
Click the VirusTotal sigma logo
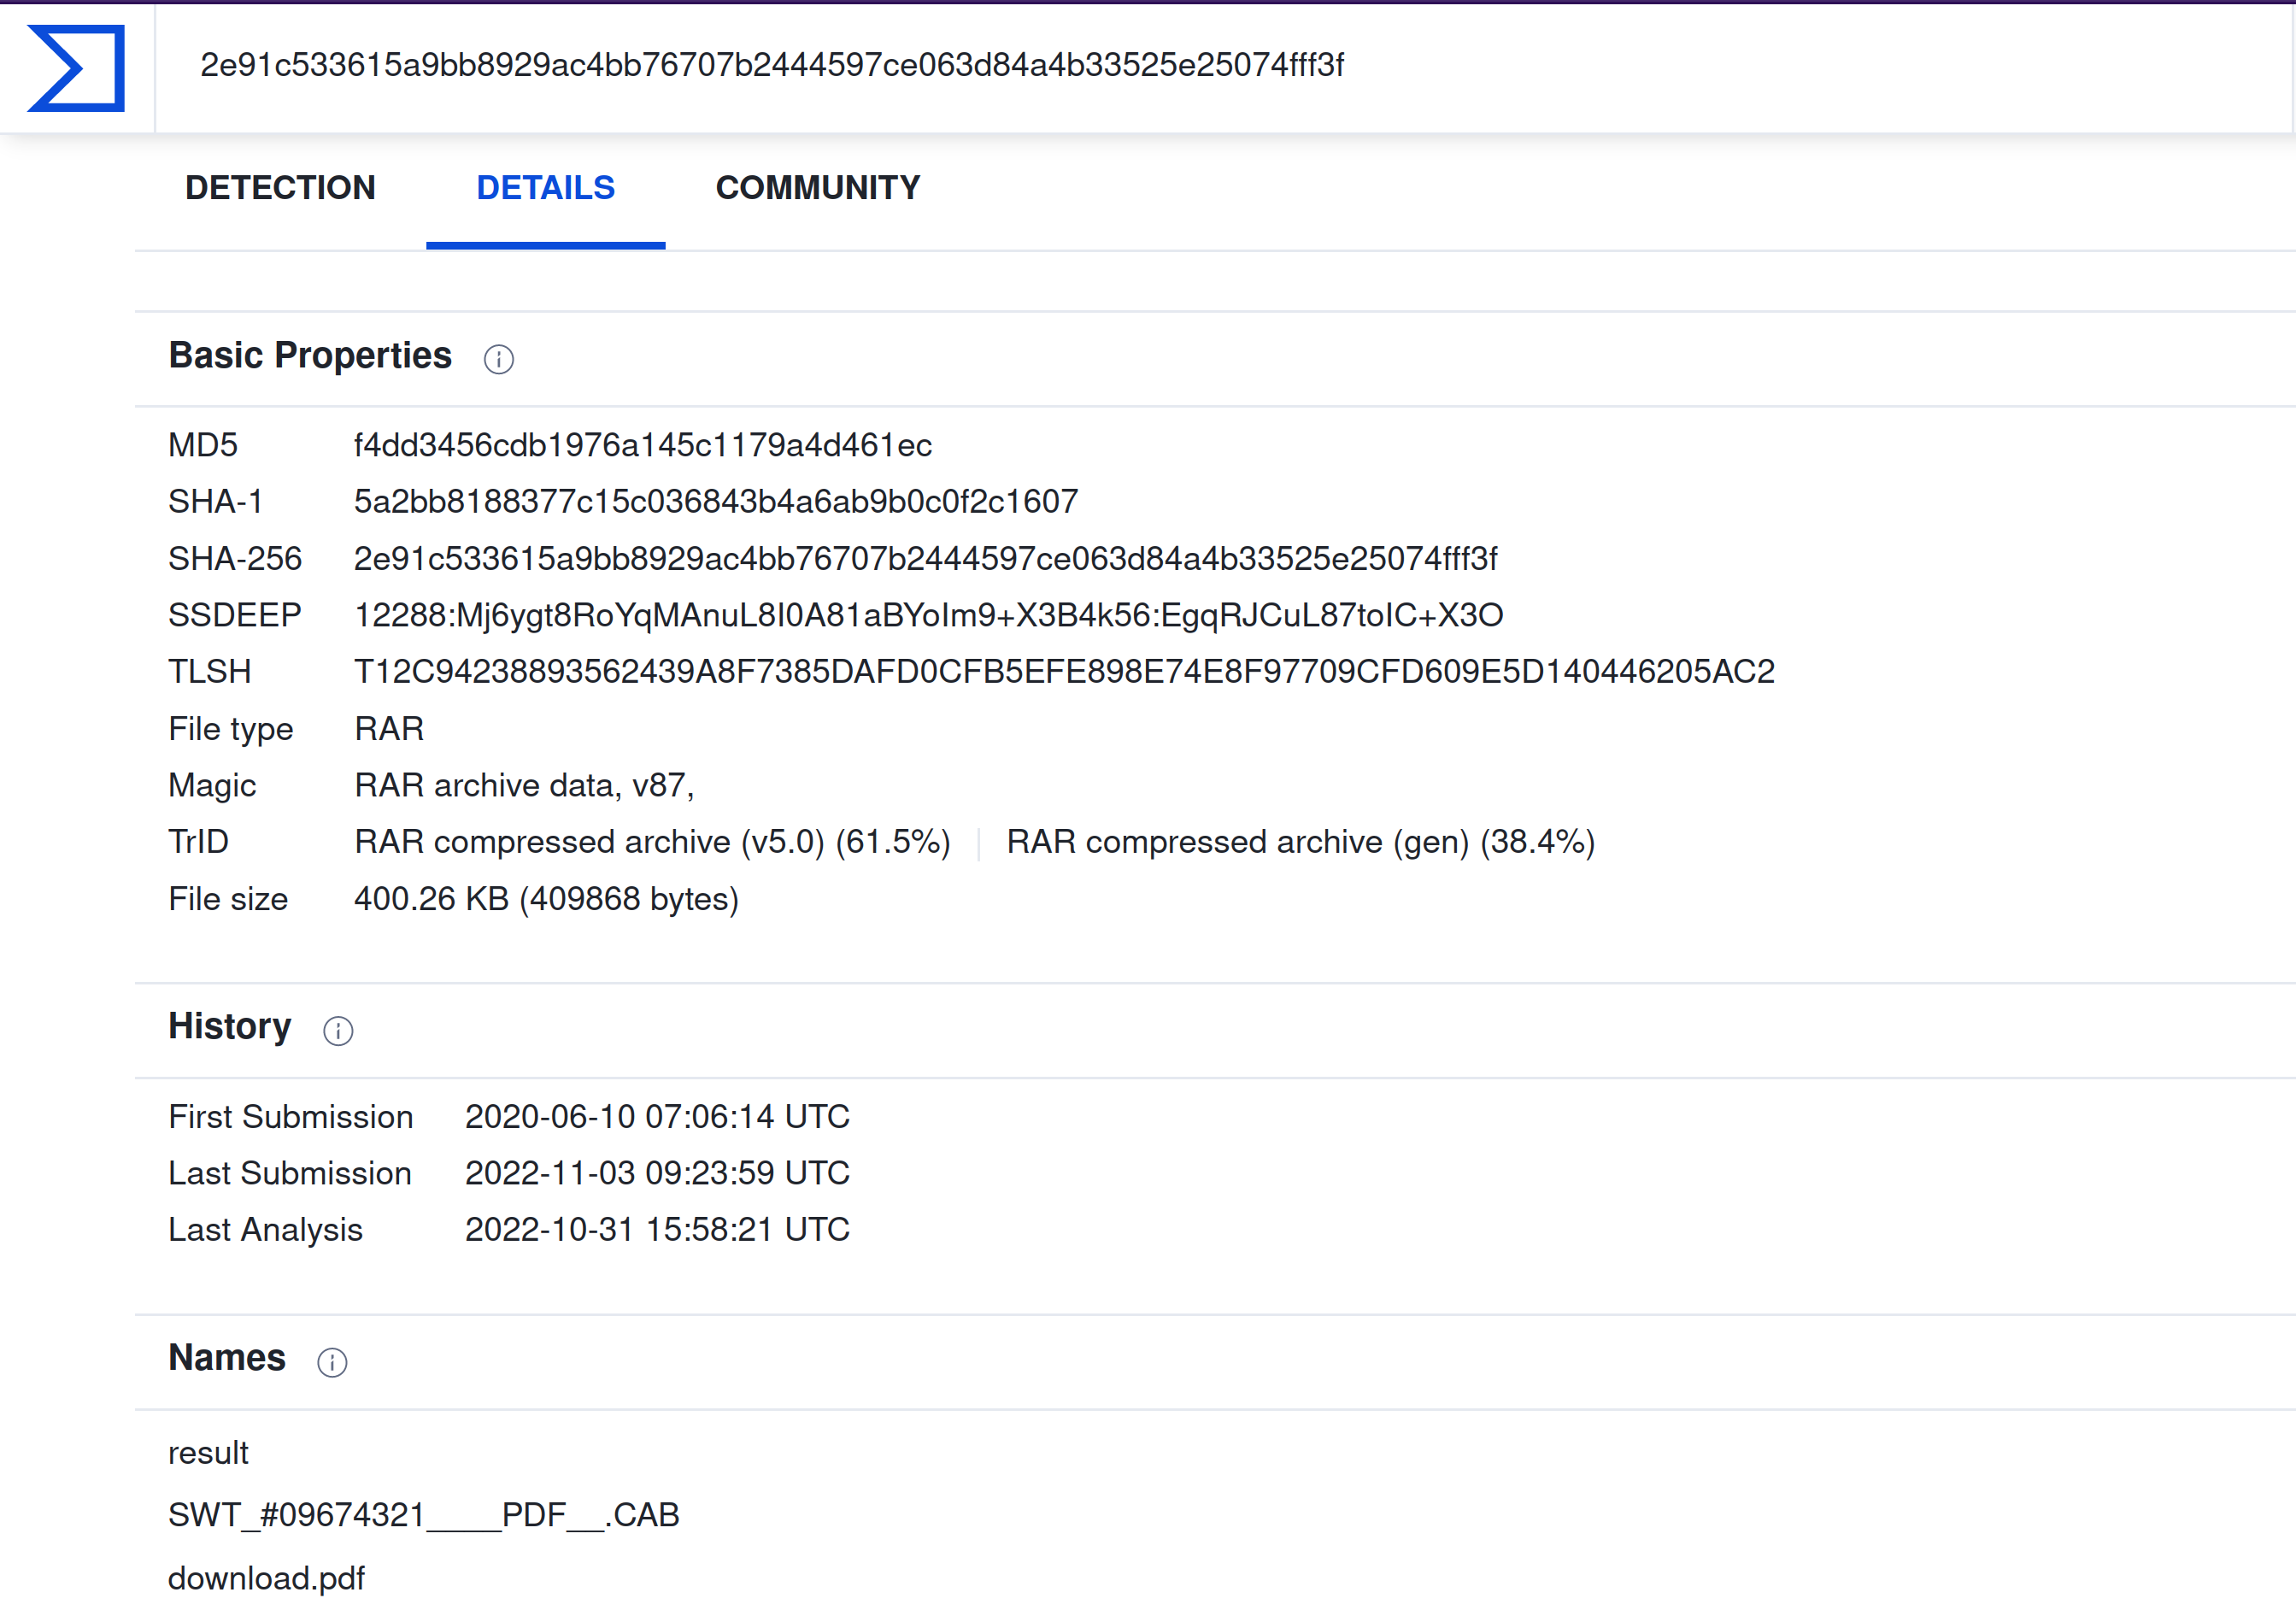coord(76,68)
